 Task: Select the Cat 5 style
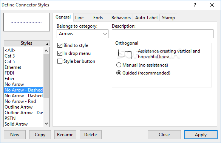(23, 62)
